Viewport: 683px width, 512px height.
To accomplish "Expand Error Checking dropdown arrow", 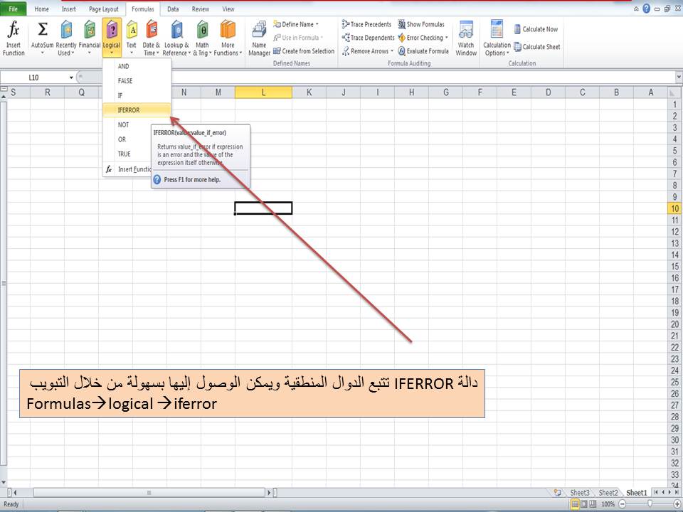I will click(447, 38).
